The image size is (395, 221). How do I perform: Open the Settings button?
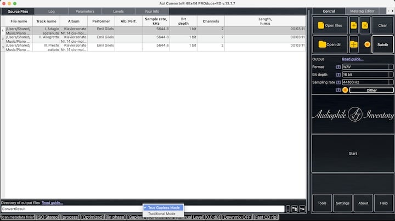342,203
